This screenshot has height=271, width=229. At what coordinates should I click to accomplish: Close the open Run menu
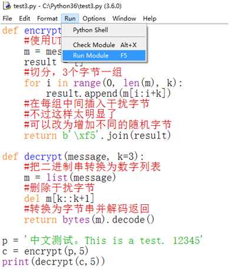(x=70, y=18)
